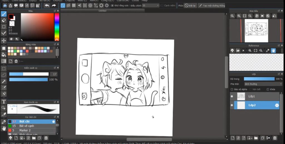Select the Move tool
This screenshot has height=144, width=285.
pos(4,40)
